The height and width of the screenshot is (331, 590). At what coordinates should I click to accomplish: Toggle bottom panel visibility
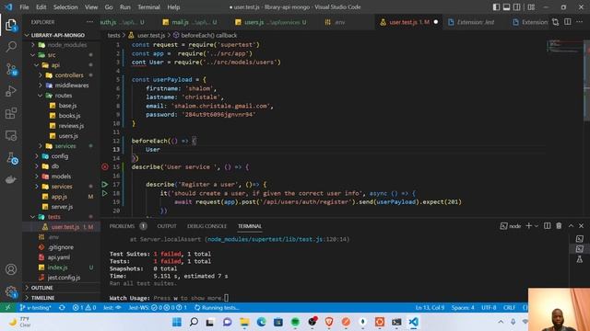[506, 7]
